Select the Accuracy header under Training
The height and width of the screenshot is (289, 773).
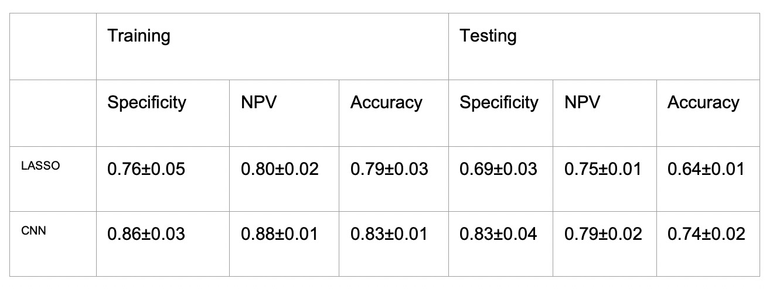pos(386,103)
